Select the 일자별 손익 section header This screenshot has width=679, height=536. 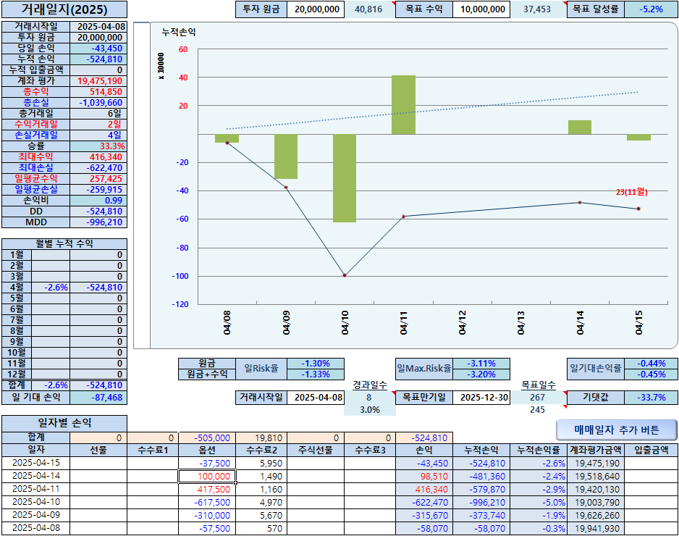tap(64, 423)
